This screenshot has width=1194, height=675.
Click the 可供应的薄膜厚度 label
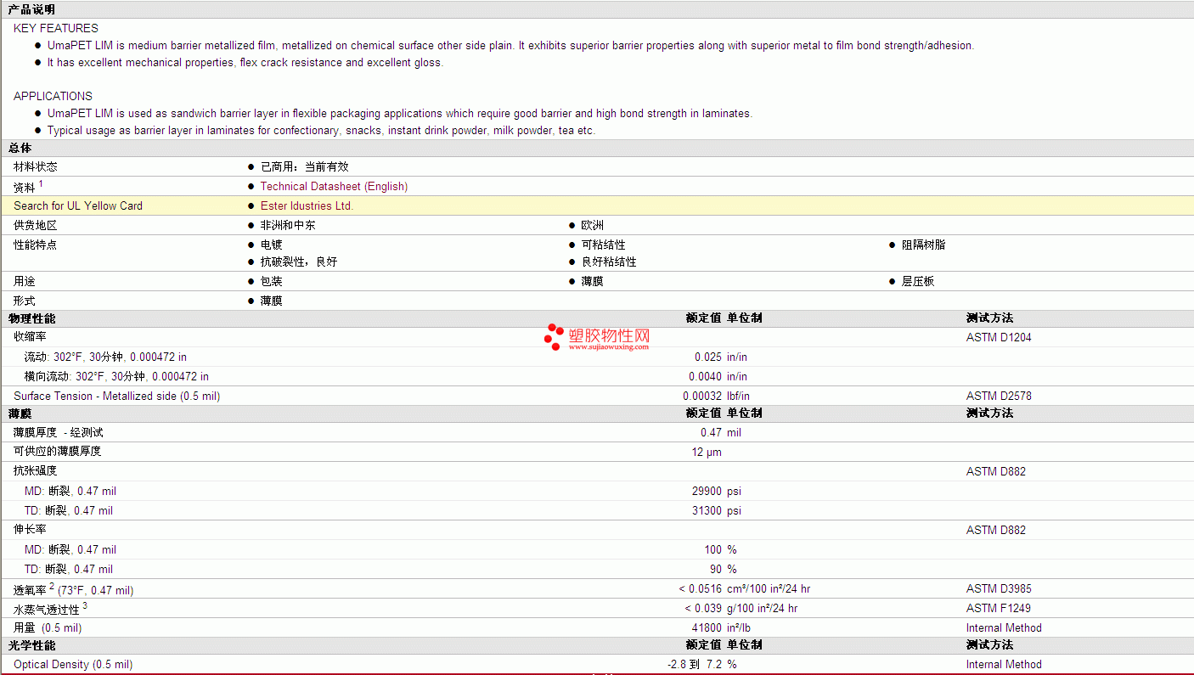[x=57, y=452]
